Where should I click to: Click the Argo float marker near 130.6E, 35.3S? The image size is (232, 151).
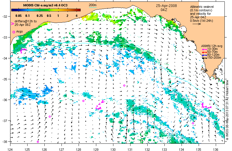click(x=124, y=85)
